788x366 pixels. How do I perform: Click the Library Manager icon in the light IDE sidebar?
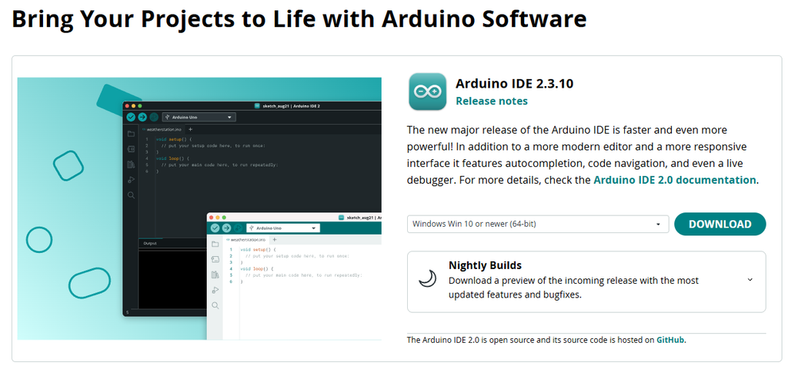tap(215, 274)
